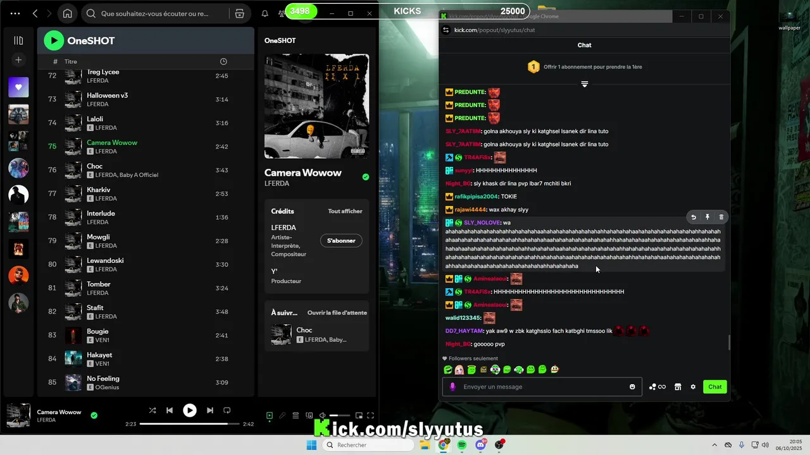Mute the Spotify volume speaker icon

[x=322, y=415]
